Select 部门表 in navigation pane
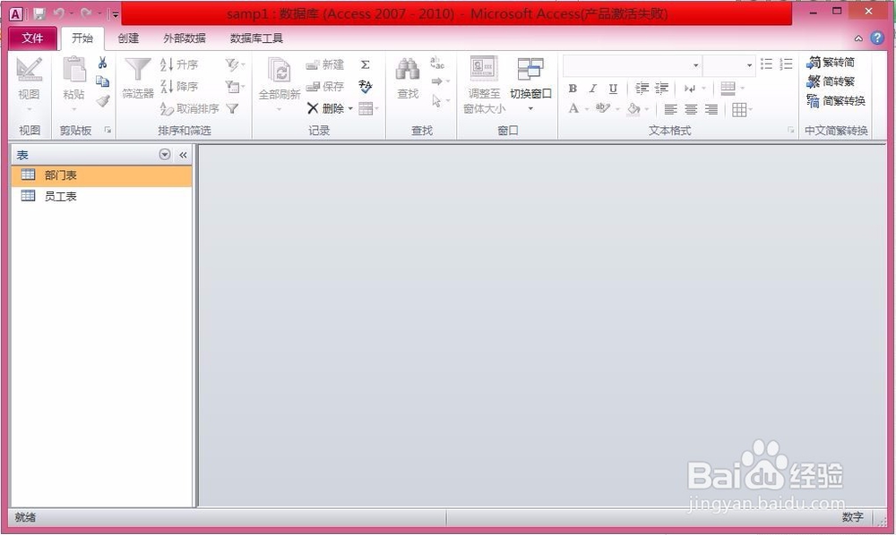The height and width of the screenshot is (535, 896). (102, 175)
